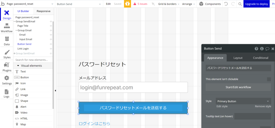Viewport: 275px width, 128px height.
Task: Open the Style Primary Button dropdown
Action: coord(243,101)
